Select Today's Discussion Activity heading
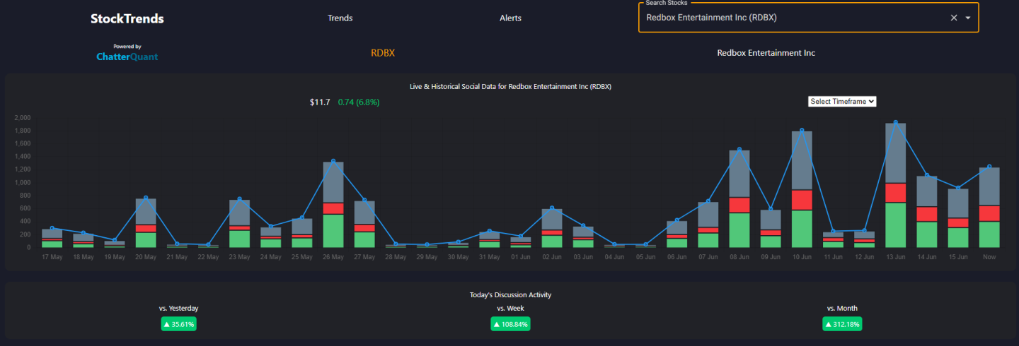Screen dimensions: 1019x346 click(510, 294)
